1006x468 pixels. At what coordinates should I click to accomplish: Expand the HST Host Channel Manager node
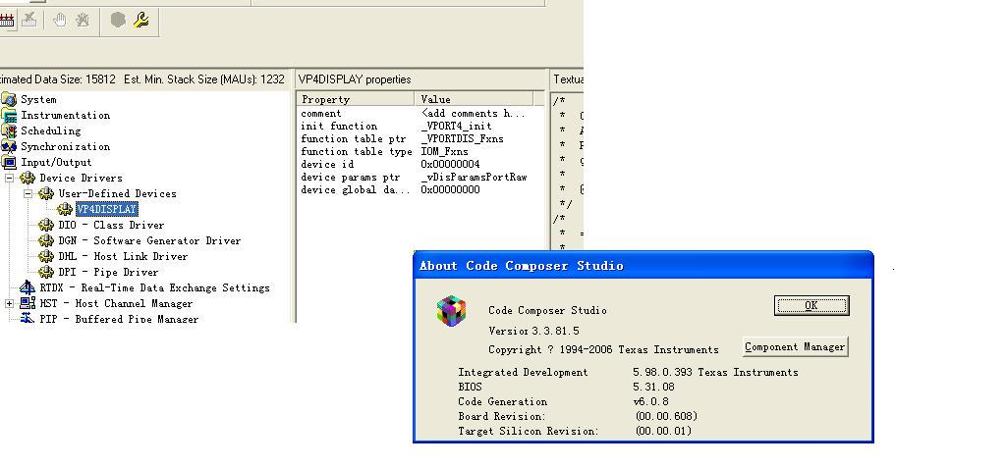point(10,304)
